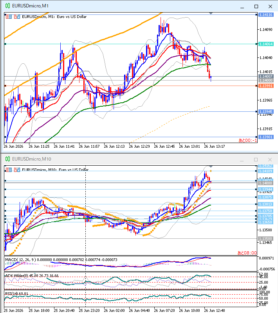Click '25 Jun 18:00' on M10 time axis
Screen dimensions: 278x313
point(39,311)
